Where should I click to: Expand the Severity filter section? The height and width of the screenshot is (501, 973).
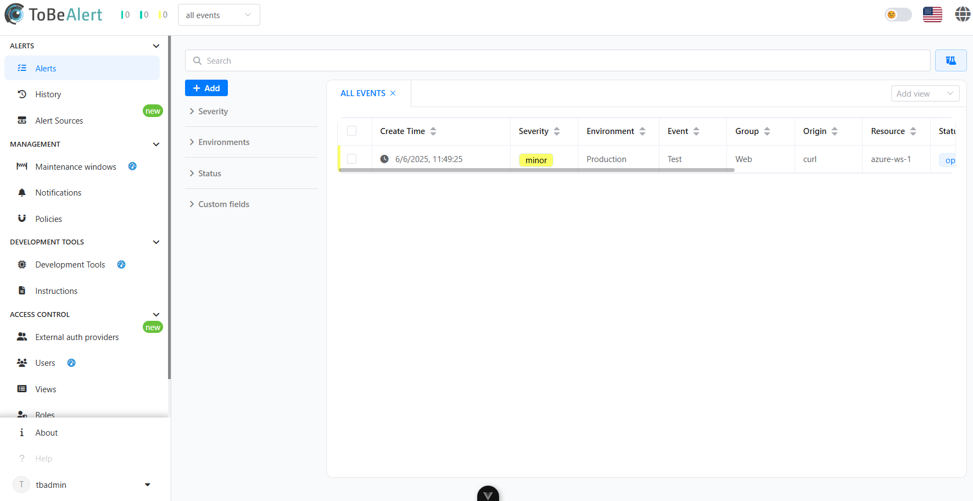[251, 112]
